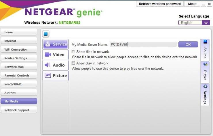The image size is (213, 136).
Task: Click the OK button
Action: coord(188,45)
